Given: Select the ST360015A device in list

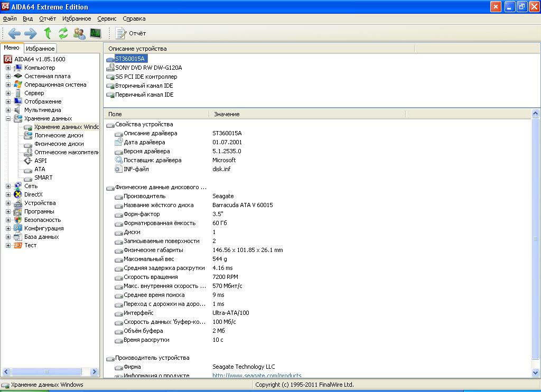Looking at the screenshot, I should coord(131,59).
